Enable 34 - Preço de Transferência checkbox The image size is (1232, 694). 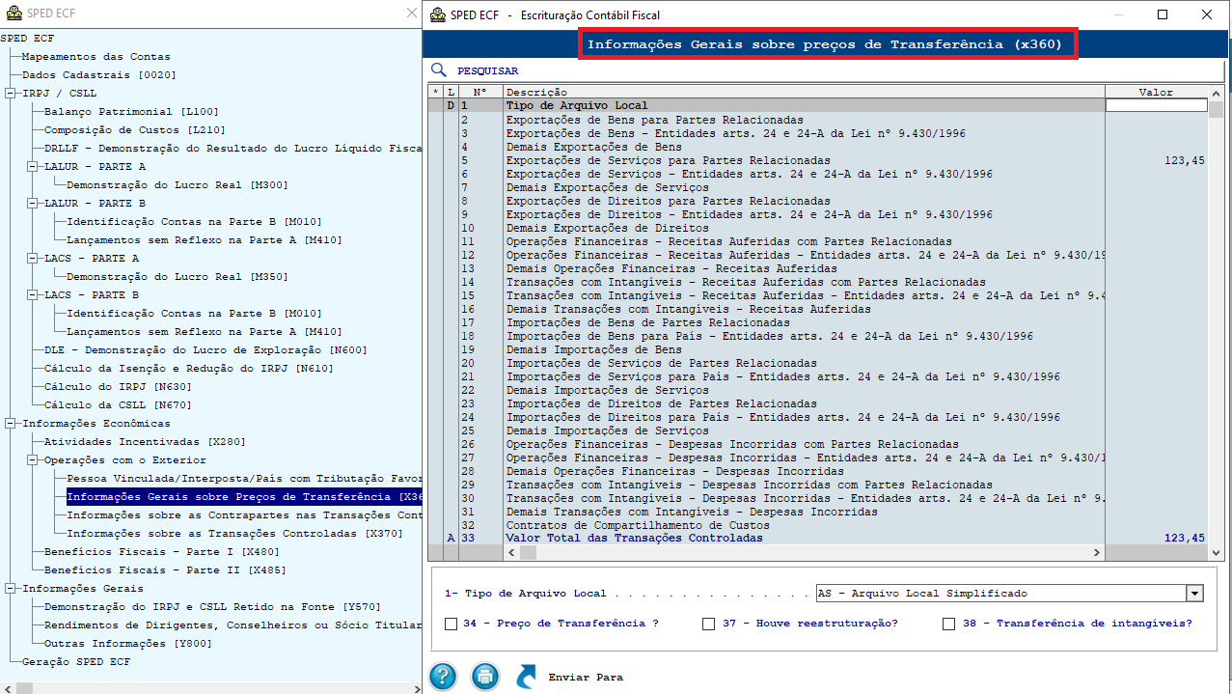tap(451, 624)
